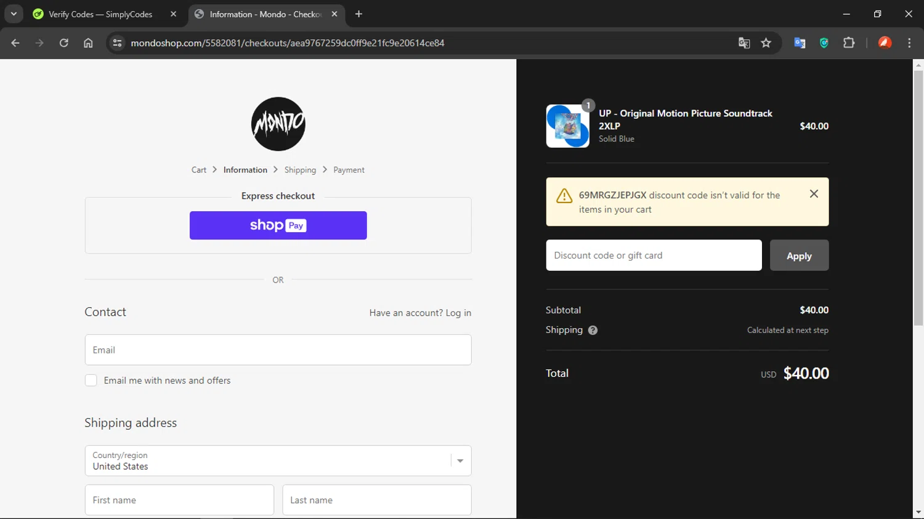Focus the Last name field

pos(377,500)
